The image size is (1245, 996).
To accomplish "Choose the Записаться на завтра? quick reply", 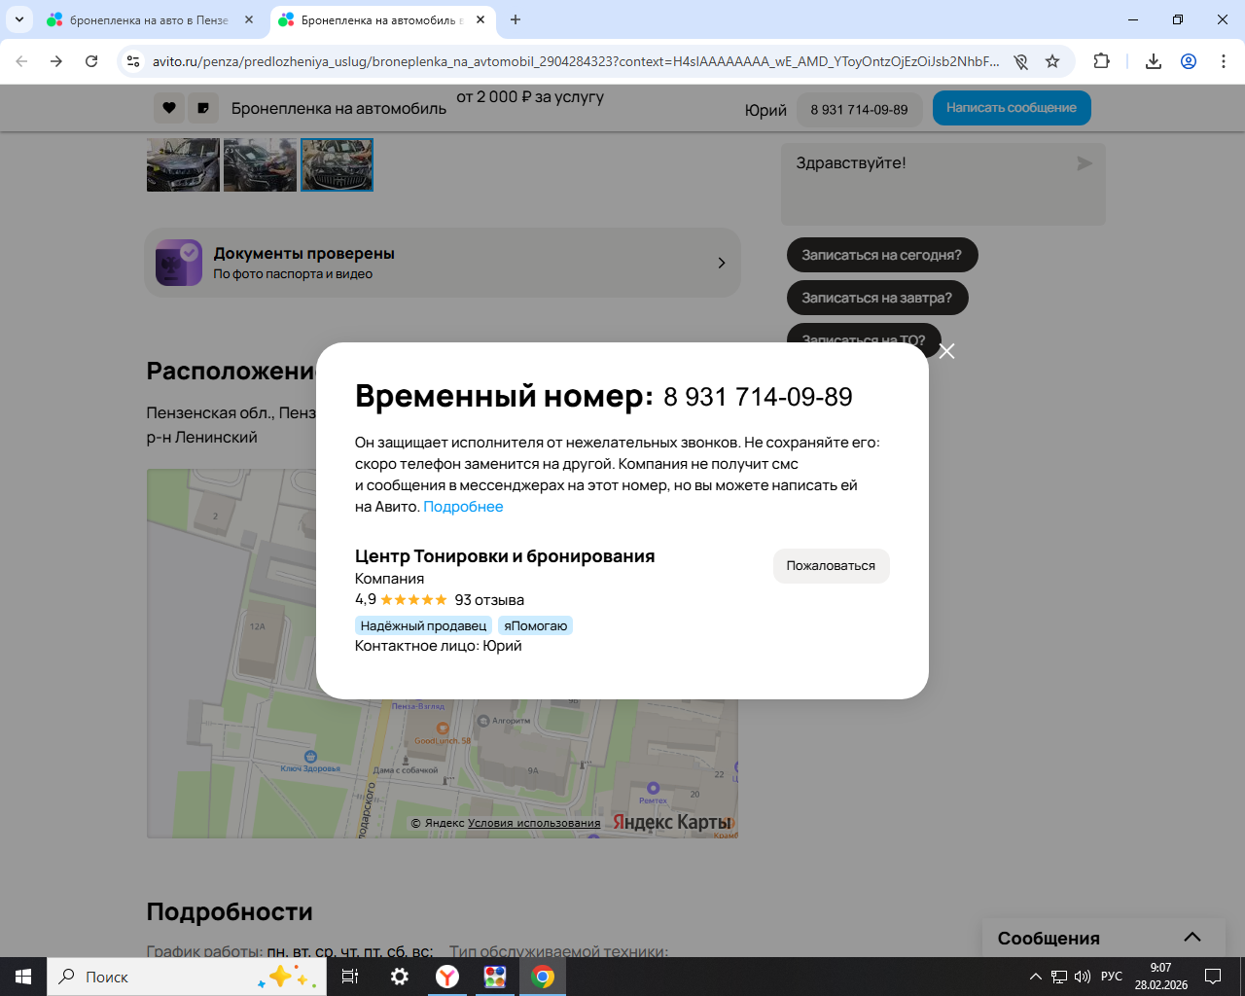I will [x=877, y=298].
